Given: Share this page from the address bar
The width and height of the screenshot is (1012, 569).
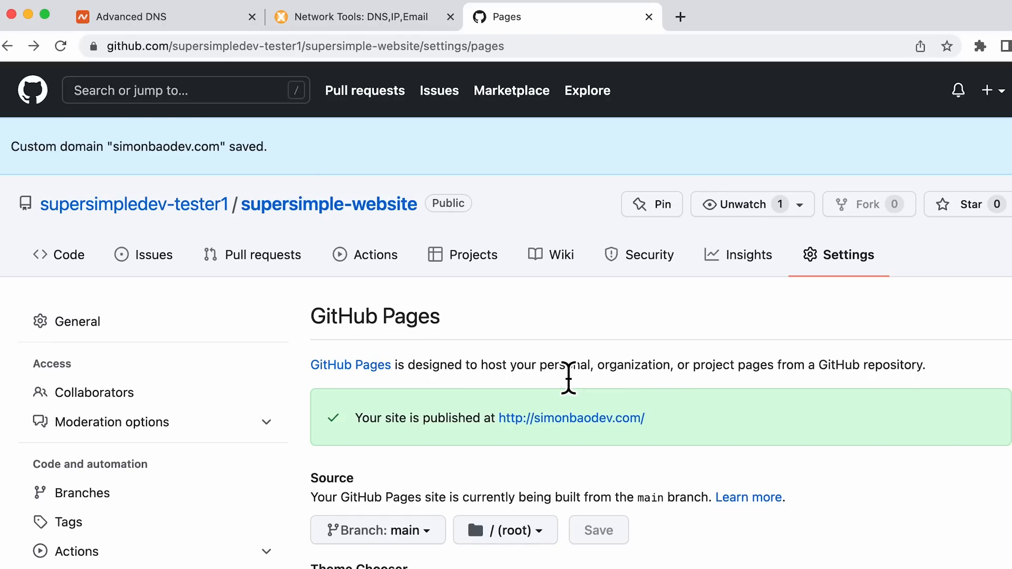Looking at the screenshot, I should click(920, 46).
